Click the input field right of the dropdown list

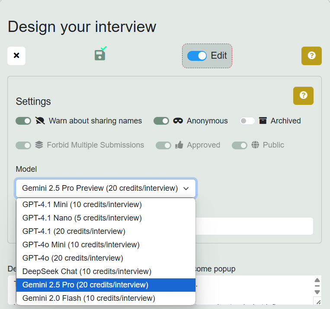(254, 226)
